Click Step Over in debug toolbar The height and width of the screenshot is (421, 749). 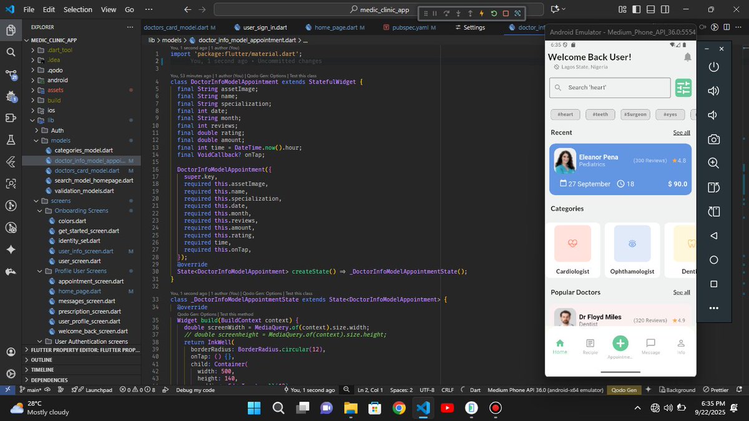coord(446,13)
